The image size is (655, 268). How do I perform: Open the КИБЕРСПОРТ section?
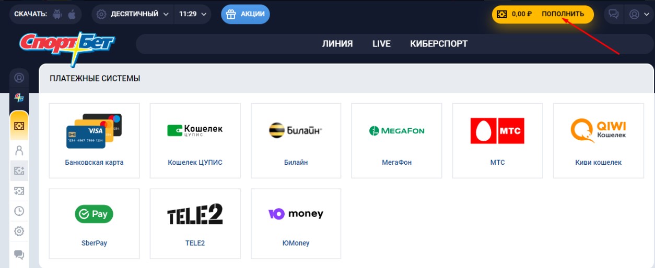tap(439, 44)
